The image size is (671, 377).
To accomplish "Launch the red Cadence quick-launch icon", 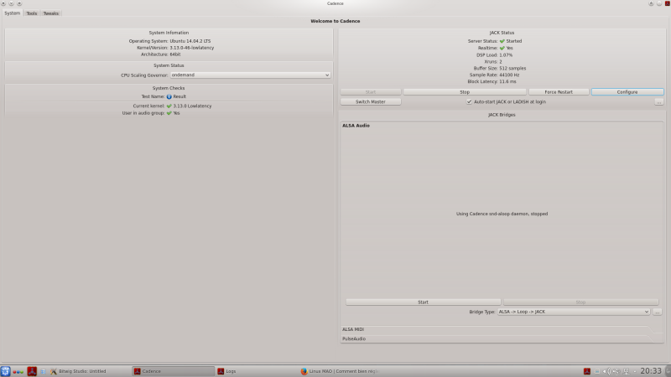I will (x=32, y=371).
